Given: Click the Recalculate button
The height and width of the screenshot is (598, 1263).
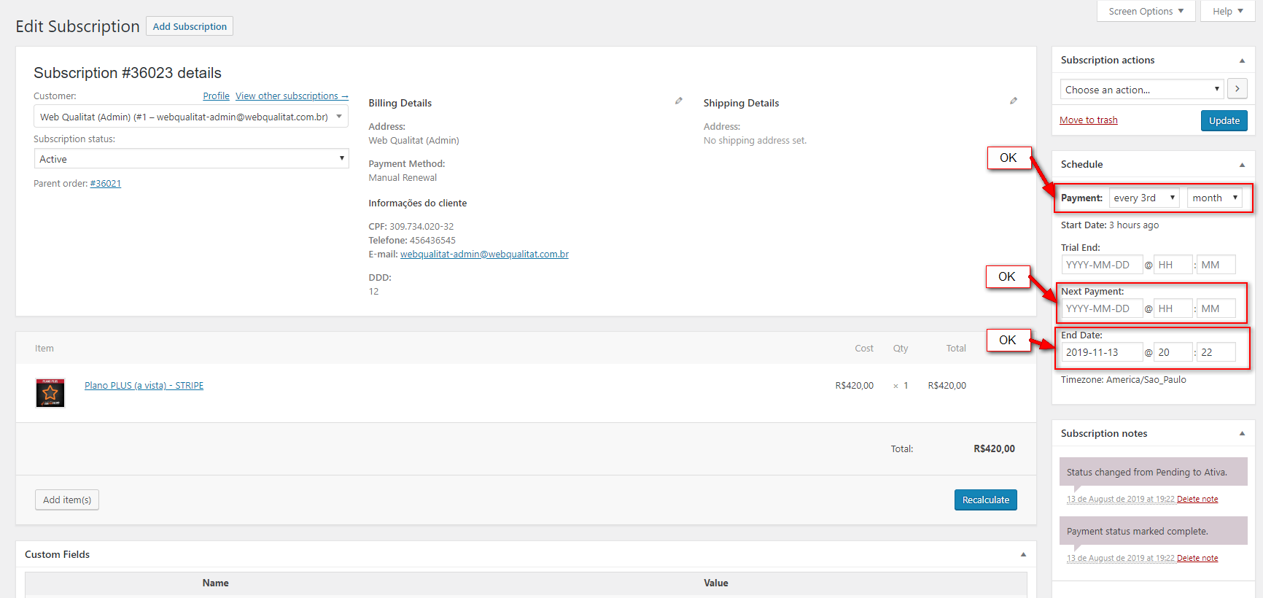Looking at the screenshot, I should pos(985,500).
